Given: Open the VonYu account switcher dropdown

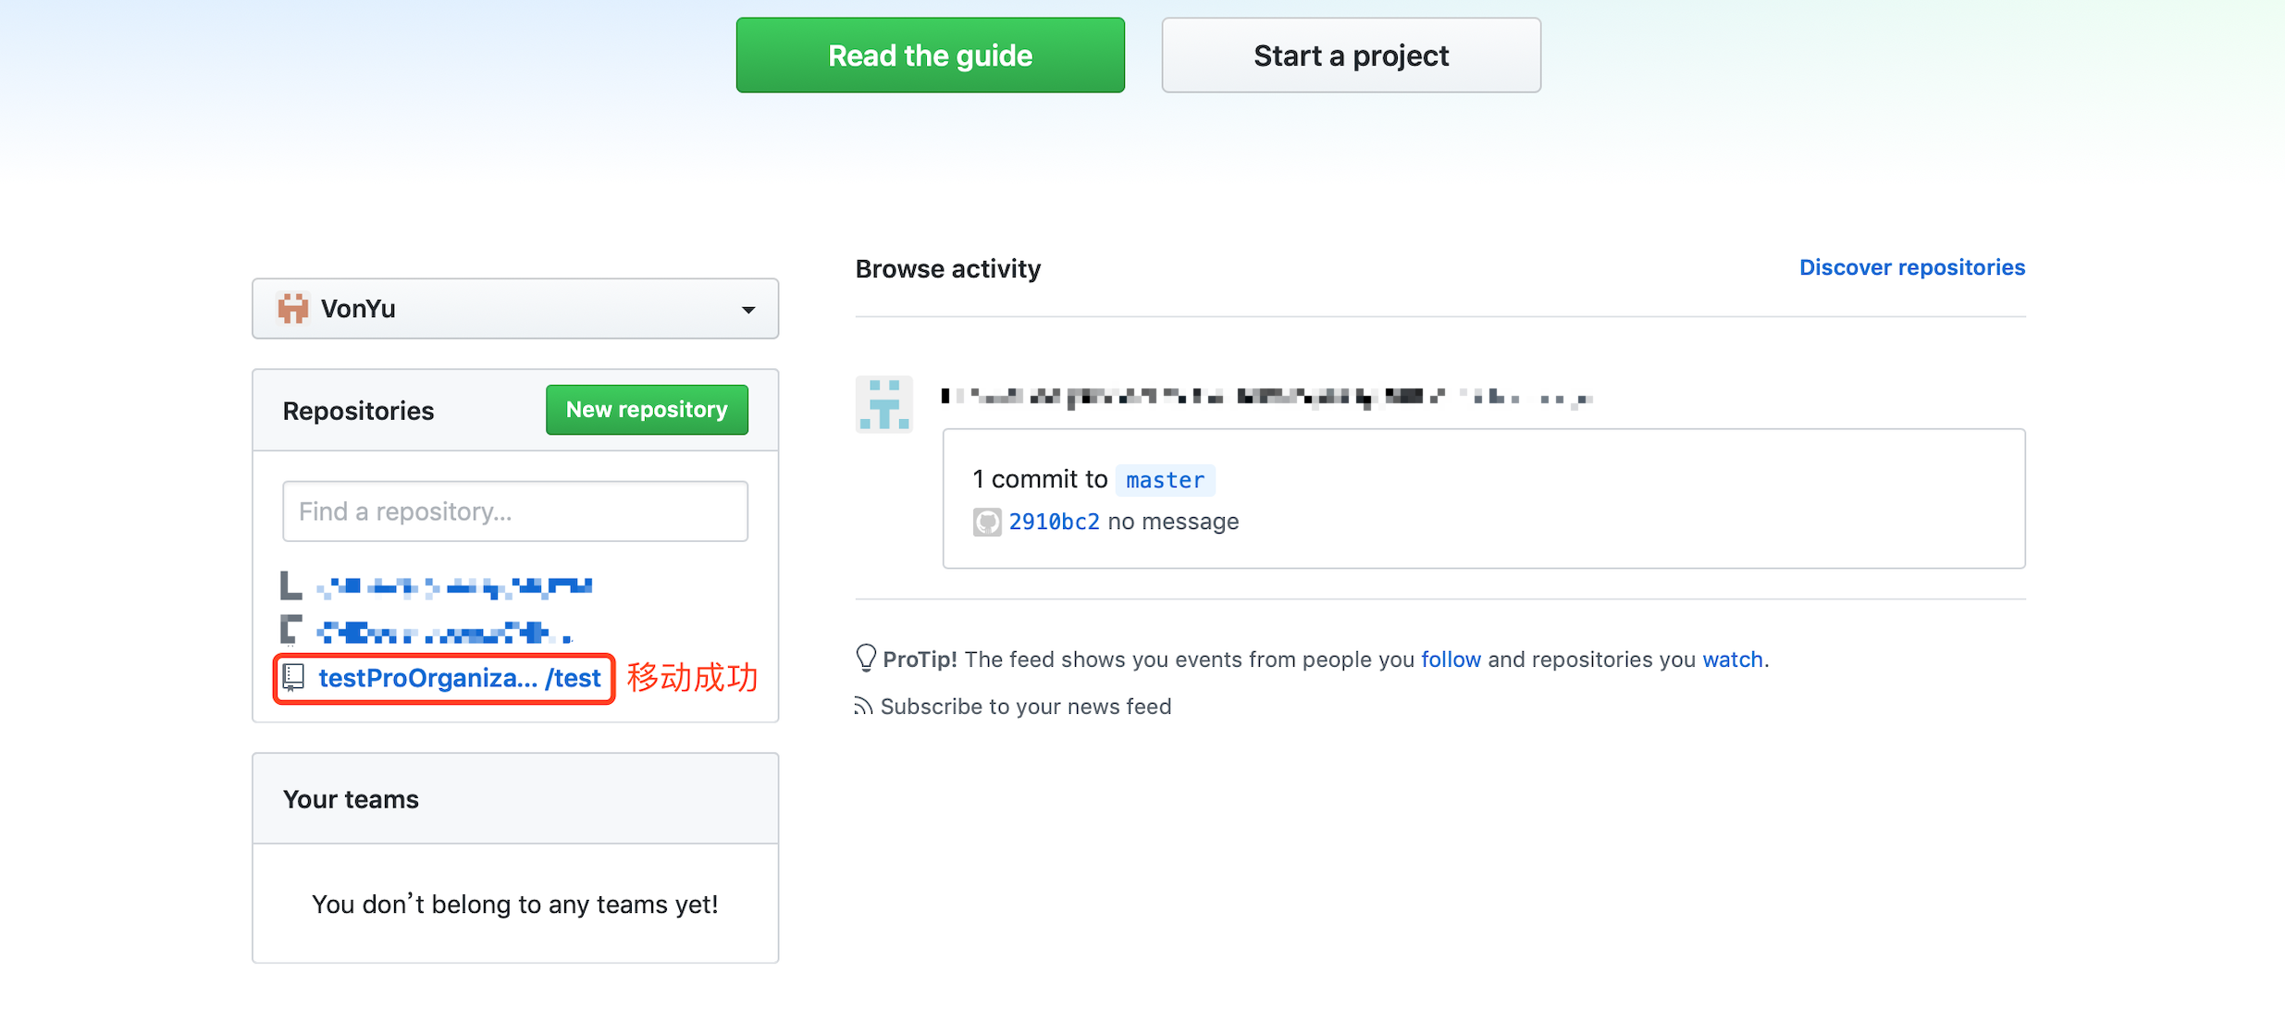Looking at the screenshot, I should (x=514, y=309).
